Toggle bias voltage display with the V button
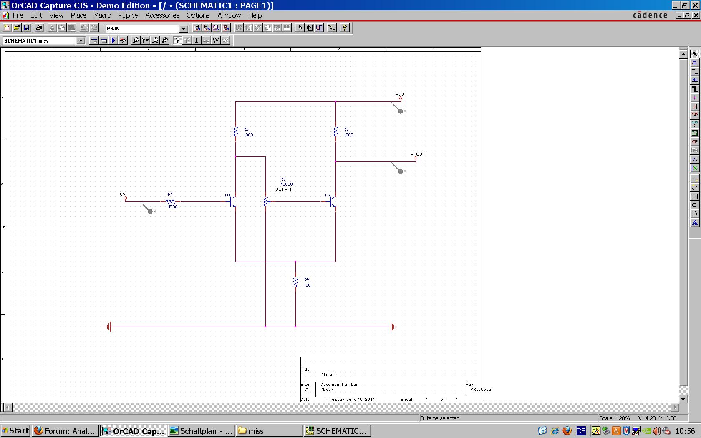The height and width of the screenshot is (438, 701). pyautogui.click(x=177, y=40)
